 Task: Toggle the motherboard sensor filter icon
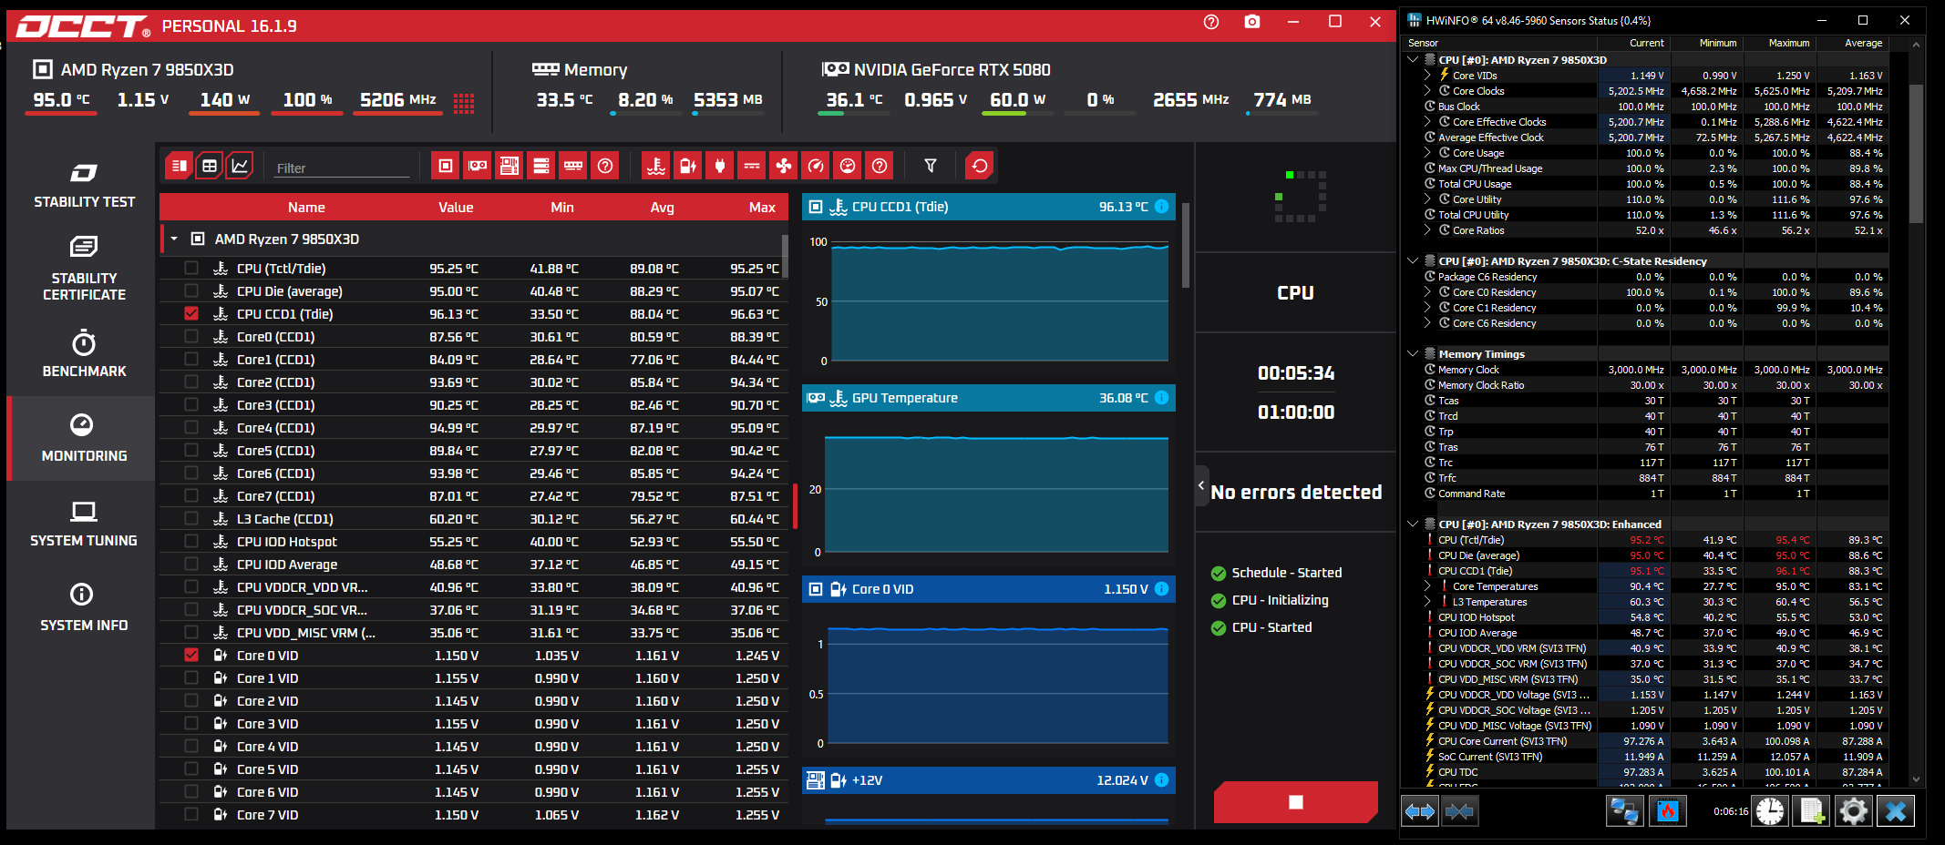click(x=509, y=166)
